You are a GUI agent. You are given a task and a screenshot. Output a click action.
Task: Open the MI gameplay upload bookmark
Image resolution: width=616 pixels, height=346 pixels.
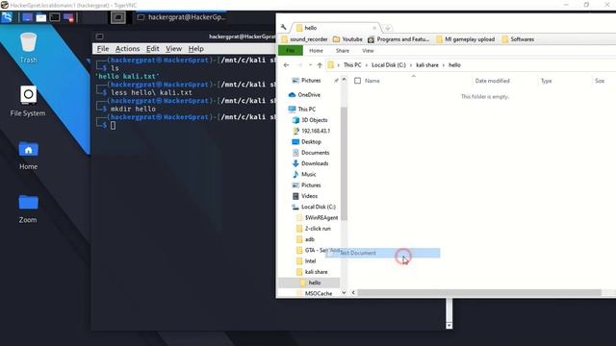pos(466,39)
